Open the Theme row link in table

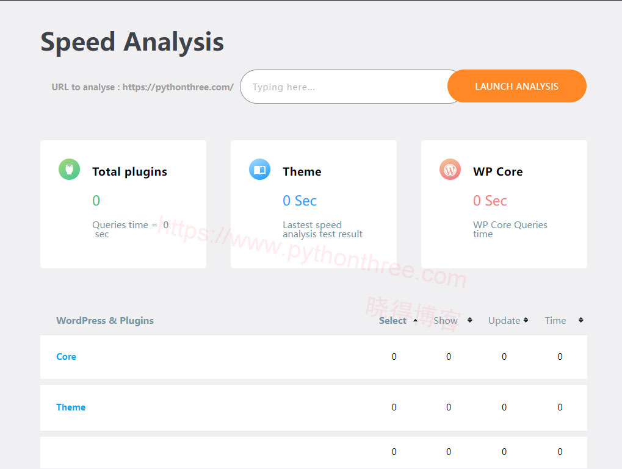(x=71, y=407)
